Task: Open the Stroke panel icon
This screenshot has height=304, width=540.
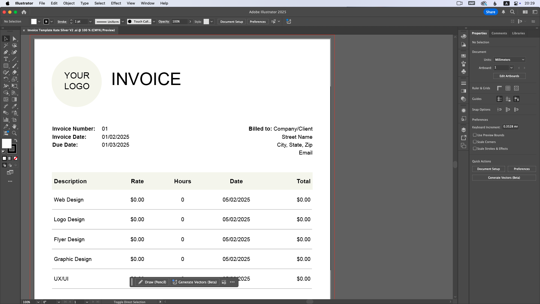Action: (x=463, y=83)
